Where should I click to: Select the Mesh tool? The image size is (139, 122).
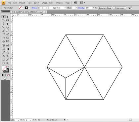(x=4, y=49)
